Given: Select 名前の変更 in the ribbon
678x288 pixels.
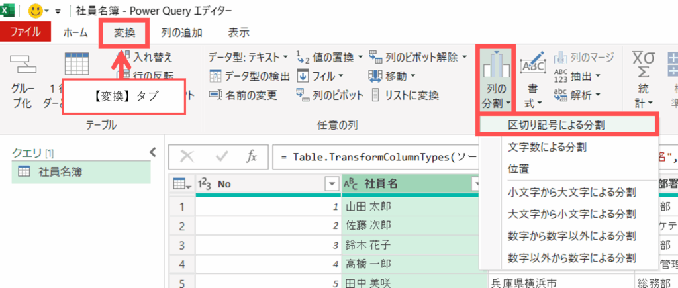Looking at the screenshot, I should (x=216, y=95).
